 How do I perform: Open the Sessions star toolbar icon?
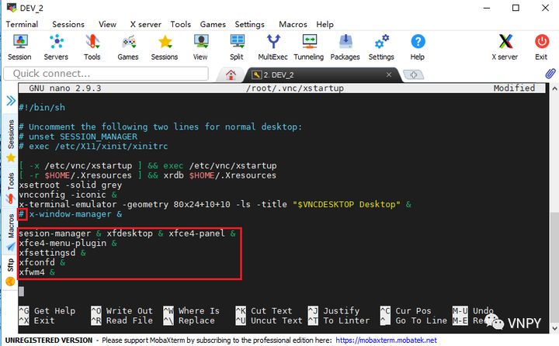point(165,47)
